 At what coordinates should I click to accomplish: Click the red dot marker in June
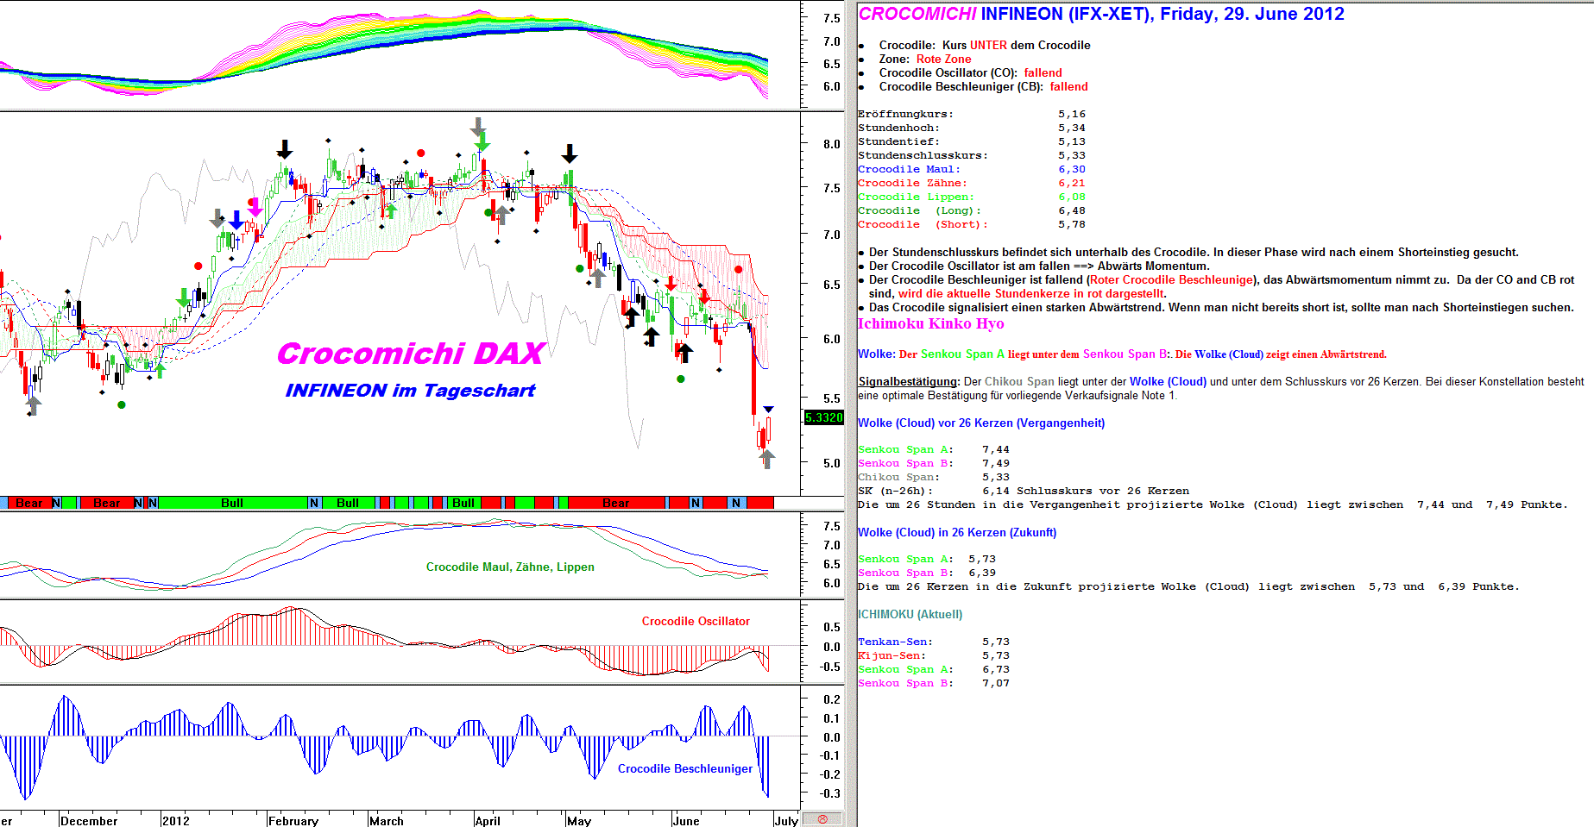tap(738, 270)
